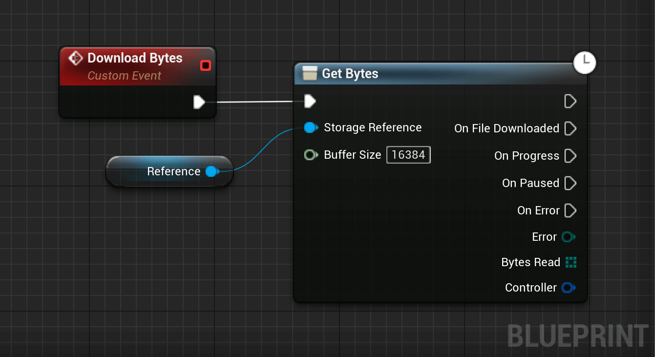Click the Storage Reference input pin
655x357 pixels.
pos(311,128)
